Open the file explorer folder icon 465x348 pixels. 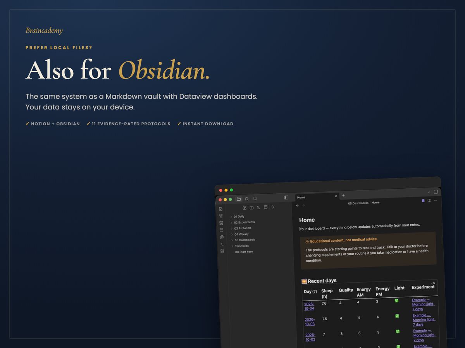(x=239, y=199)
